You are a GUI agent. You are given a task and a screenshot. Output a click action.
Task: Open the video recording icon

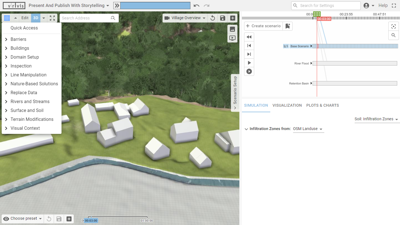tap(232, 38)
